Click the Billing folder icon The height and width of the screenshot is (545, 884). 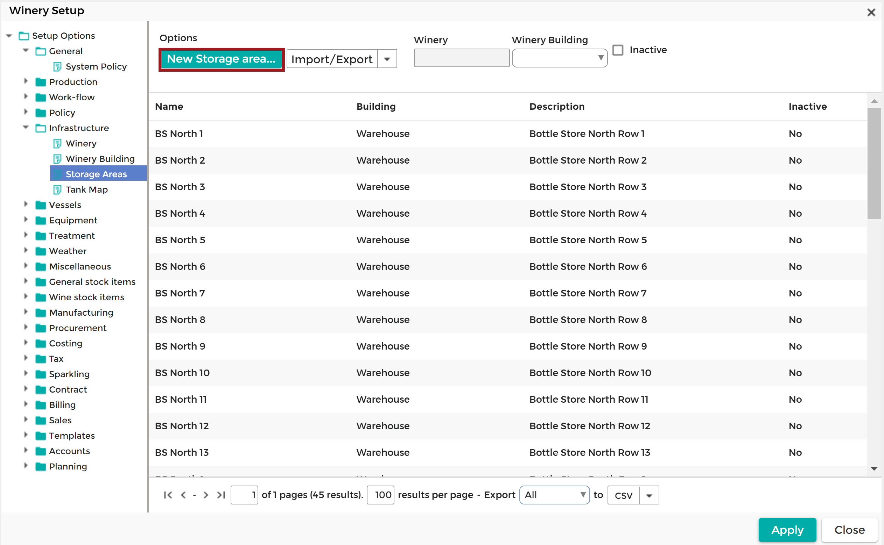click(41, 405)
